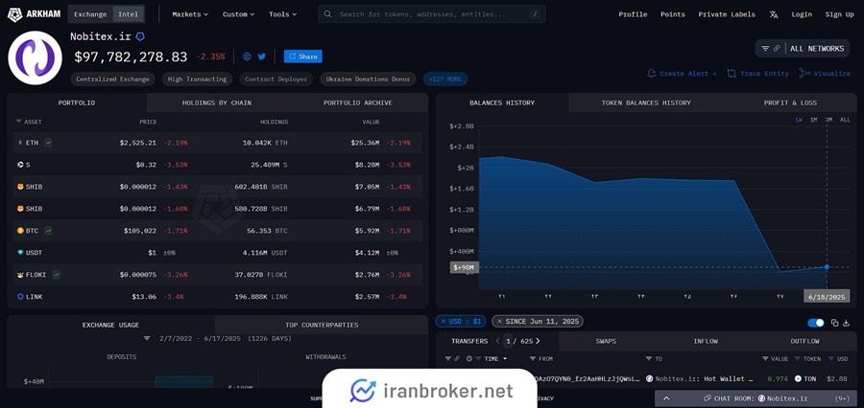This screenshot has width=864, height=408.
Task: Select 1W chart range
Action: pos(799,120)
